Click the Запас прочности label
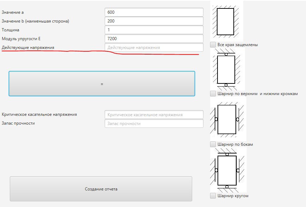306x207 pixels. point(18,123)
